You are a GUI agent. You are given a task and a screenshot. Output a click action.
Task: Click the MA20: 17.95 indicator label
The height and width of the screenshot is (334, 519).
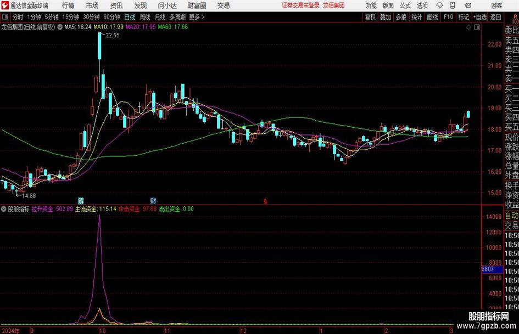point(141,27)
